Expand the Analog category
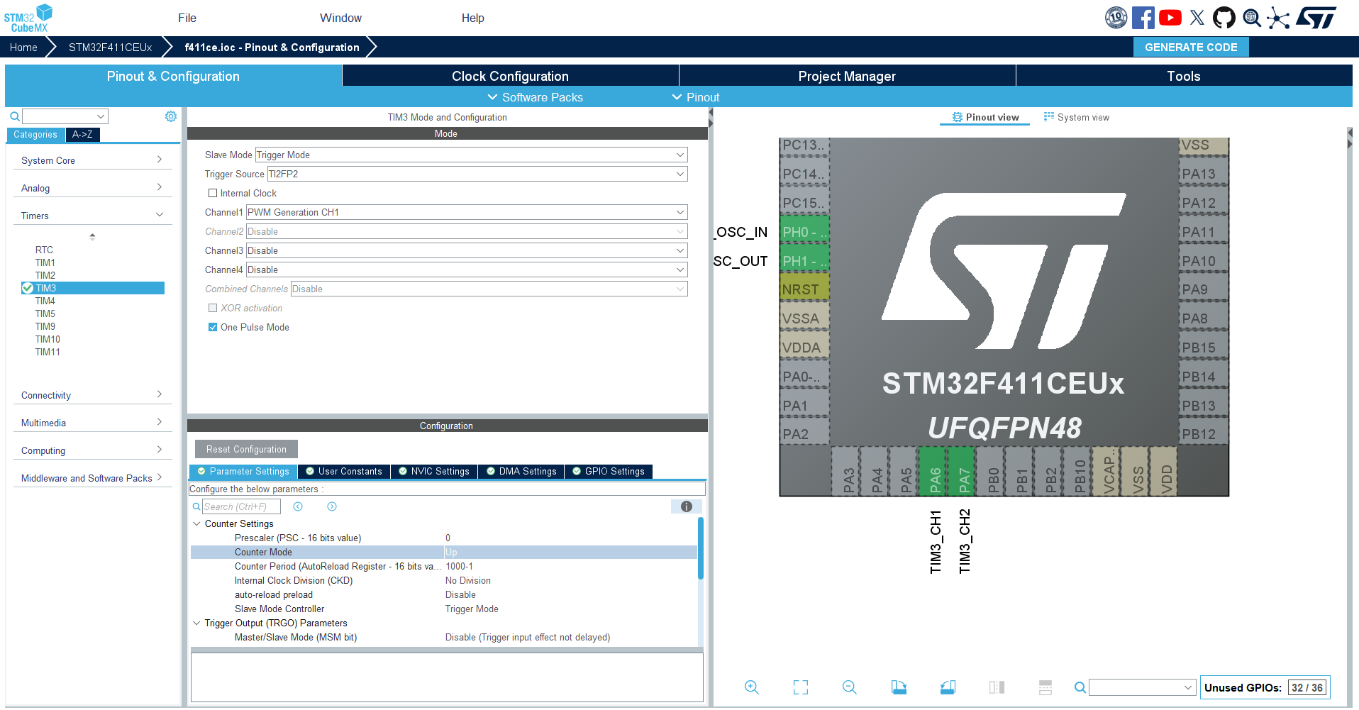This screenshot has width=1359, height=710. coord(92,188)
